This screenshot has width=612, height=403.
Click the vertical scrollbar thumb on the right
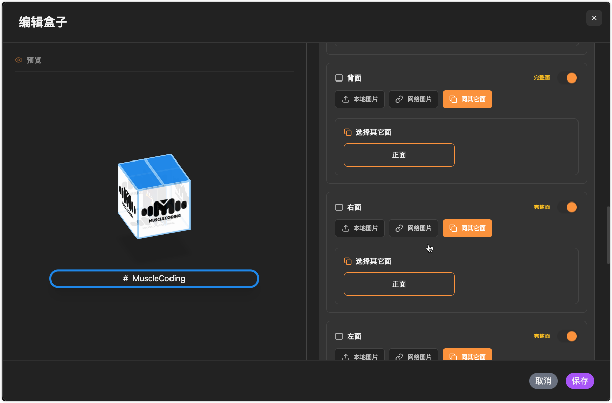609,235
